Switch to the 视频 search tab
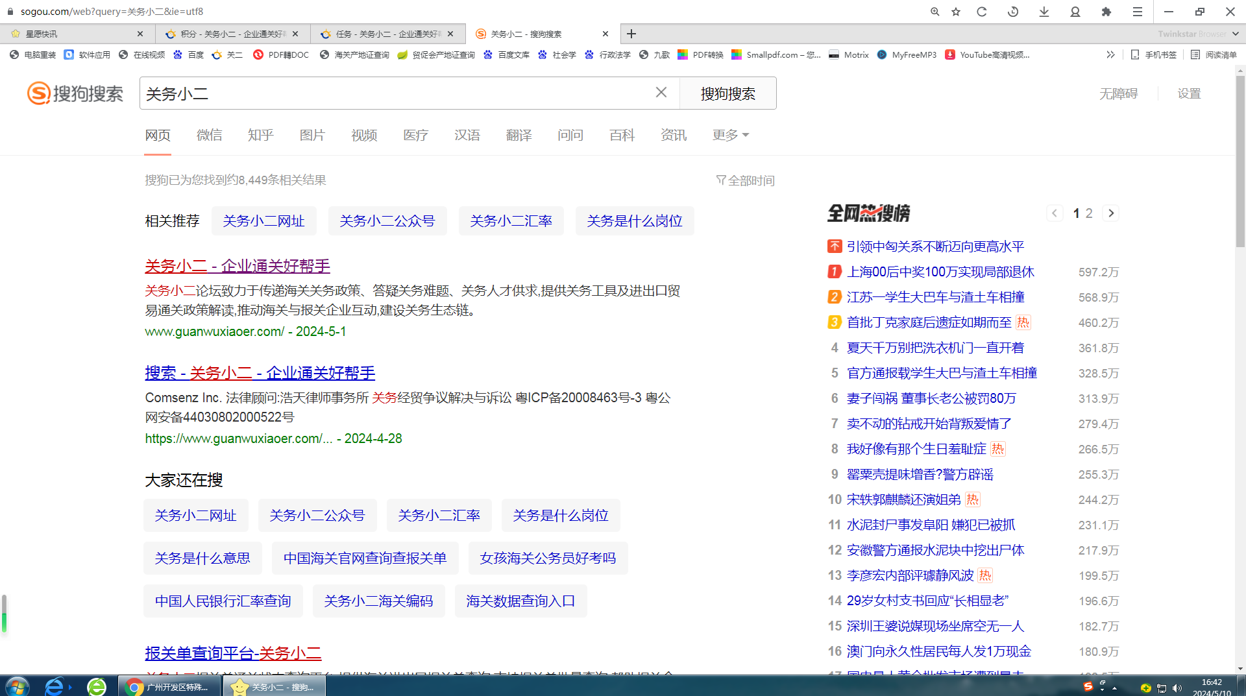 (364, 135)
